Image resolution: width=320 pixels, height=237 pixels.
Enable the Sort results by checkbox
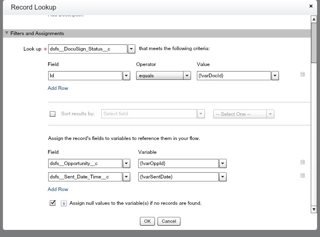53,114
